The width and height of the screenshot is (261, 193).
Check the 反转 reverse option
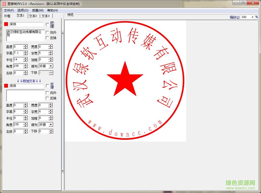point(47,38)
